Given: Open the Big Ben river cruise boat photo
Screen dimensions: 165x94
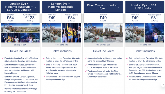Looking at the screenshot, I should coord(113,33).
